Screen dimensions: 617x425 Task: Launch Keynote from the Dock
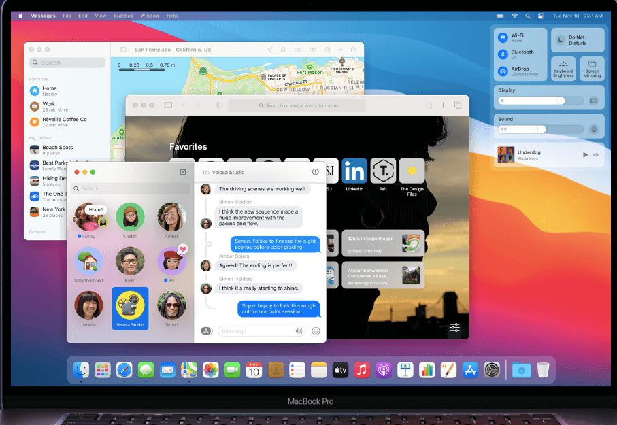pyautogui.click(x=405, y=370)
